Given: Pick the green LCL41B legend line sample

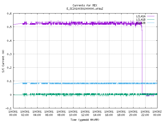Looking at the screenshot, I should (151, 19).
